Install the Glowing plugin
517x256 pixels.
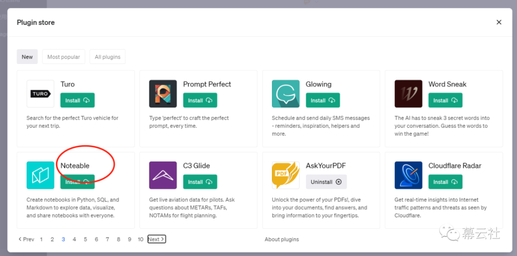click(x=323, y=100)
